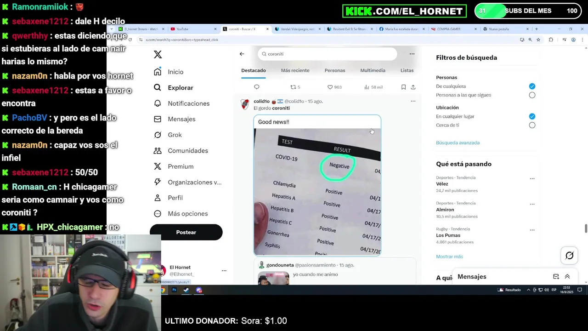This screenshot has width=588, height=331.
Task: Open Vélez trending topic
Action: click(442, 184)
